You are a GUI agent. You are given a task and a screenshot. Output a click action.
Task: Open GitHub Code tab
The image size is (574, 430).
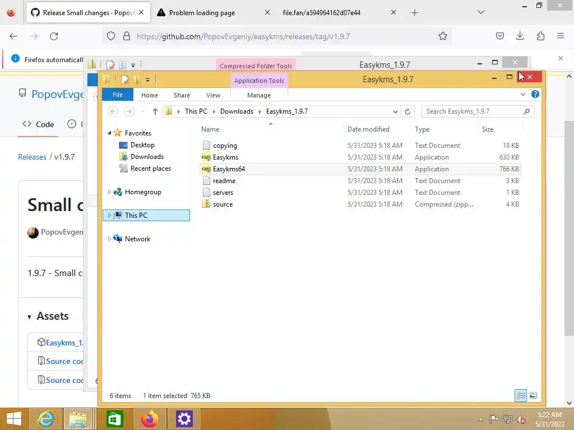38,124
